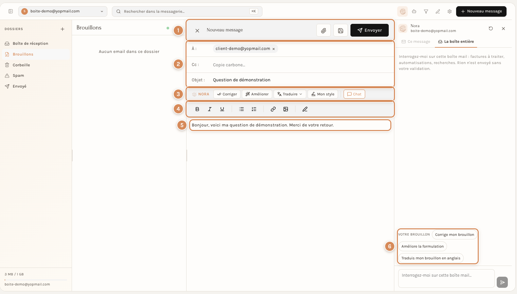Choose Traduis mon brouillon en anglais
Viewport: 517px width, 294px height.
coord(431,258)
